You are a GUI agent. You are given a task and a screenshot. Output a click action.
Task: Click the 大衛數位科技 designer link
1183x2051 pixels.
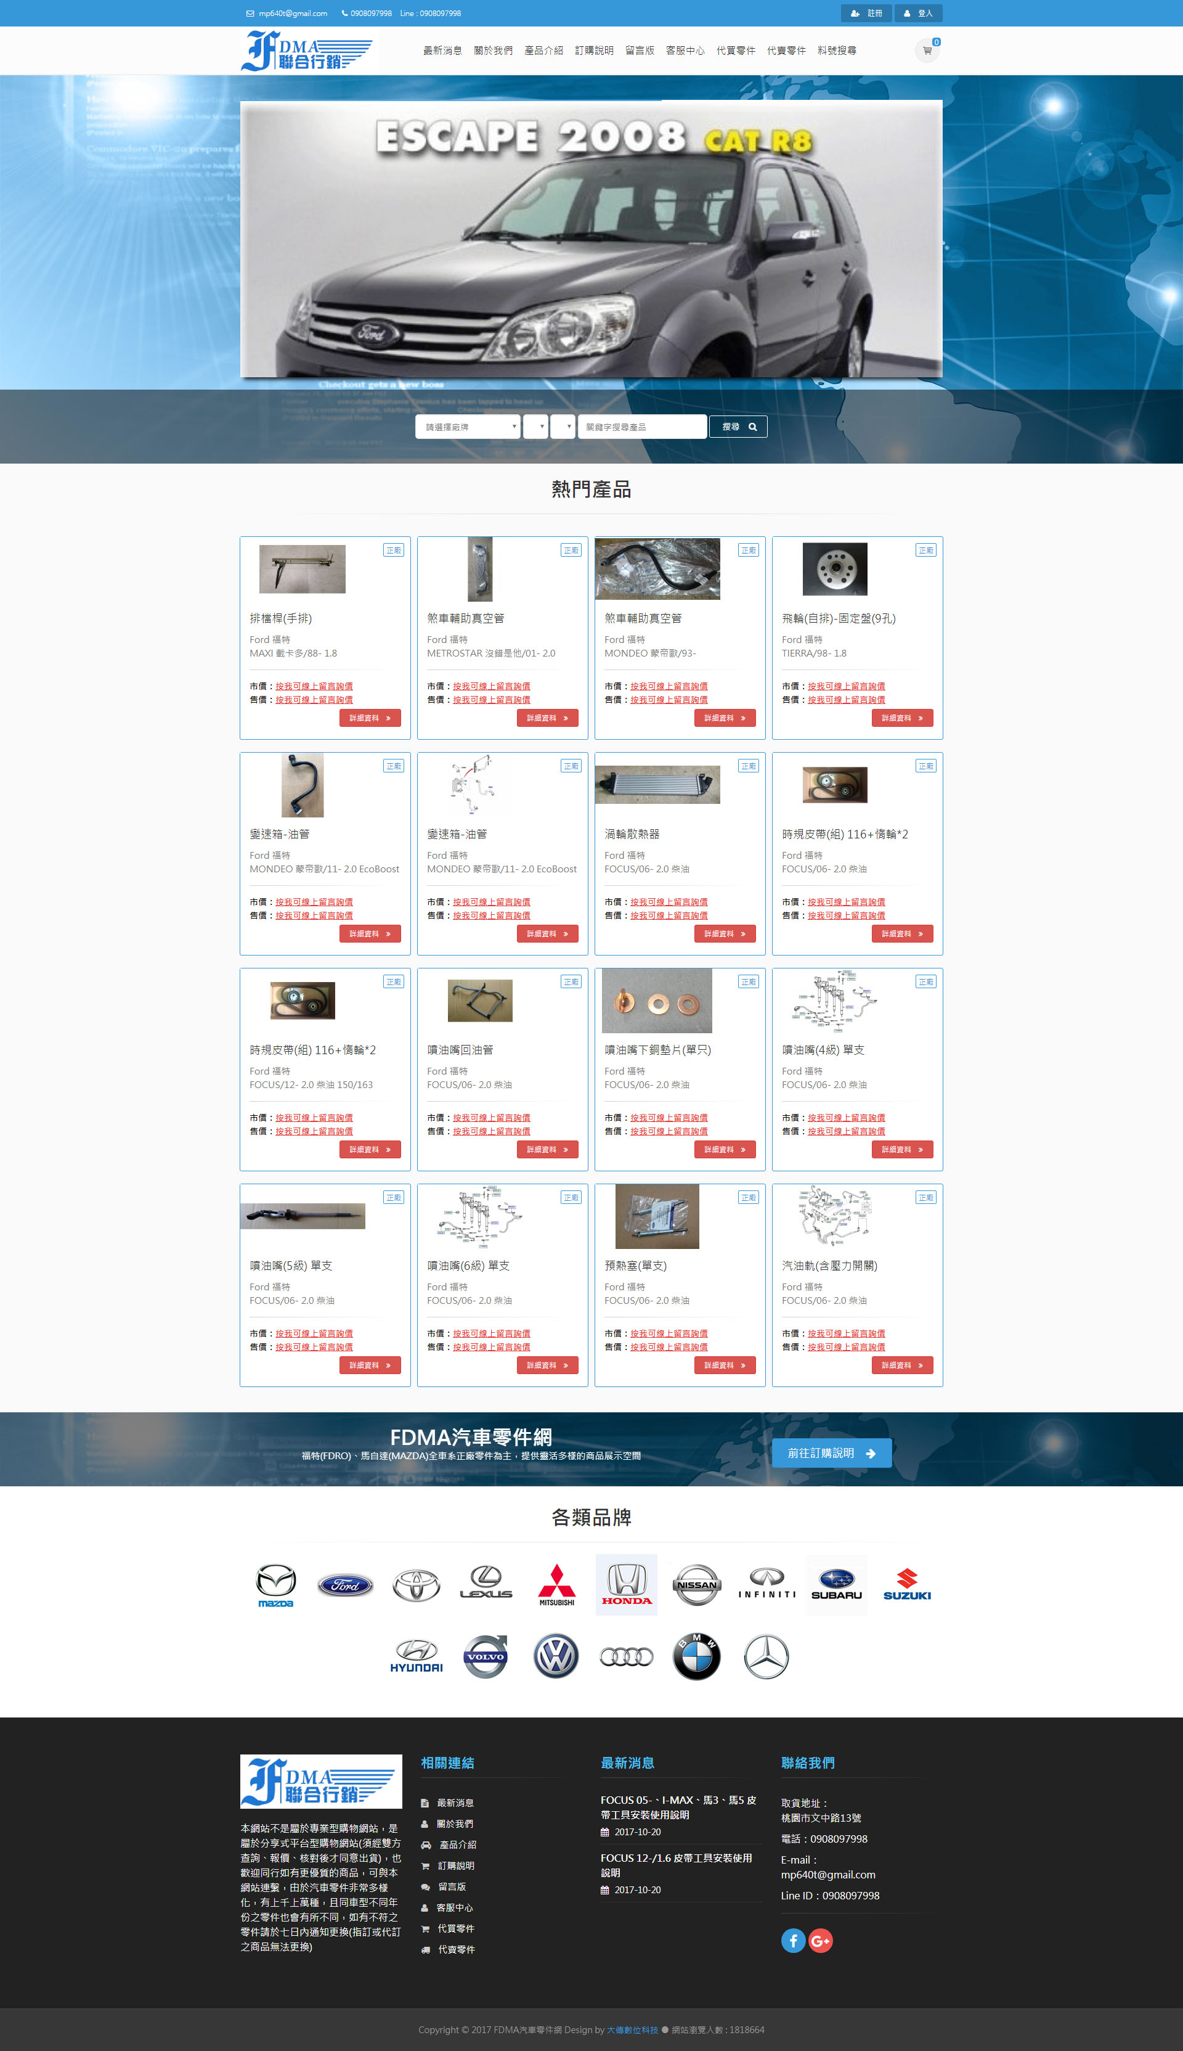click(632, 2029)
